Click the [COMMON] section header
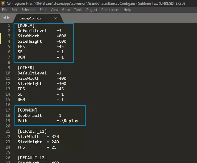Screen dimensions: 197x163 point(27,110)
